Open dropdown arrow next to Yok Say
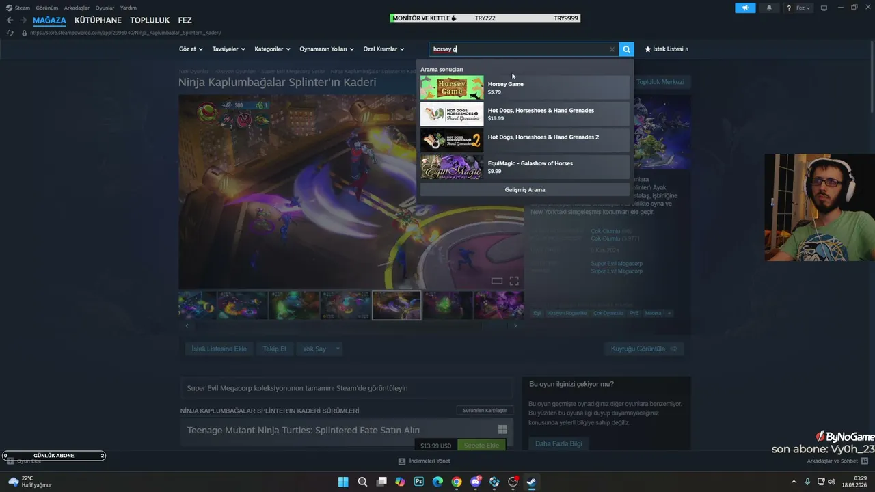875x492 pixels. coord(338,348)
